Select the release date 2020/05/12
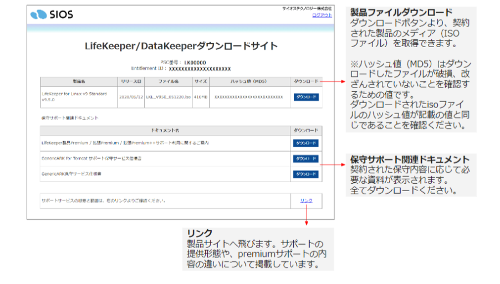The height and width of the screenshot is (284, 500). coord(131,97)
